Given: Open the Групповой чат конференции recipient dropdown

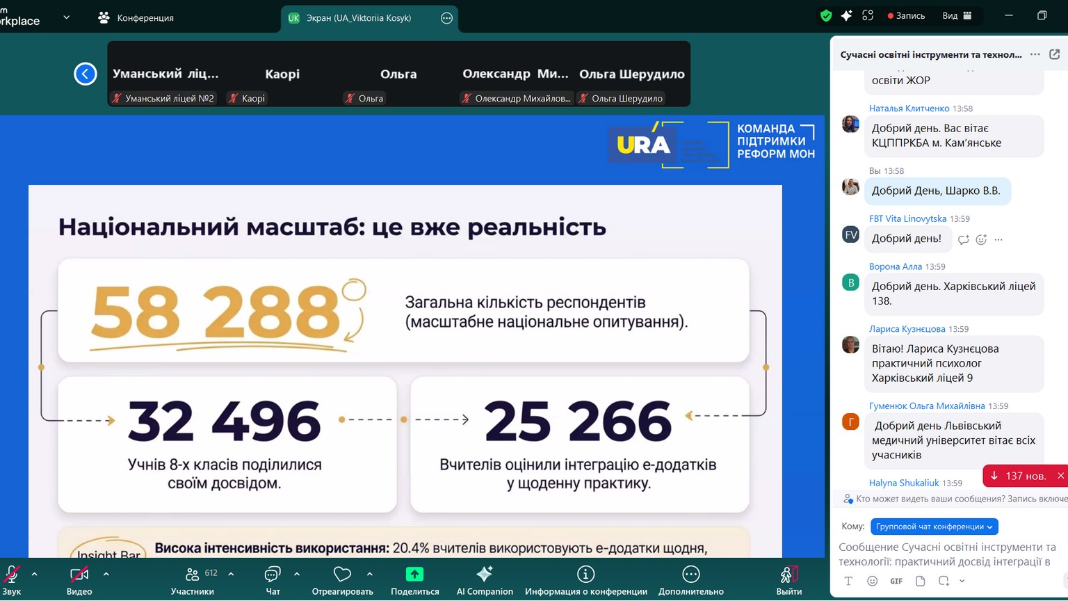Looking at the screenshot, I should 934,527.
